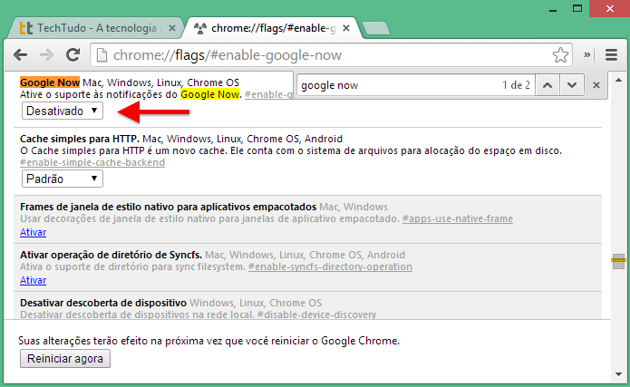Open a new tab
The width and height of the screenshot is (630, 387).
click(375, 28)
